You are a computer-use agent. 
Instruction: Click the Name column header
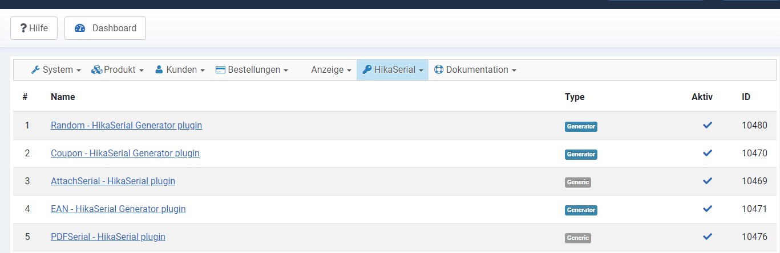pos(63,97)
